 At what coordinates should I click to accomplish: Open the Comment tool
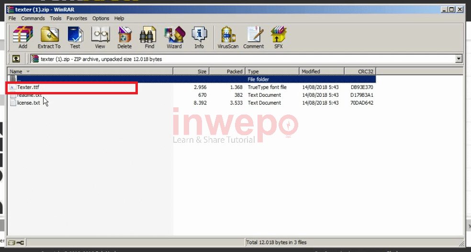coord(254,37)
